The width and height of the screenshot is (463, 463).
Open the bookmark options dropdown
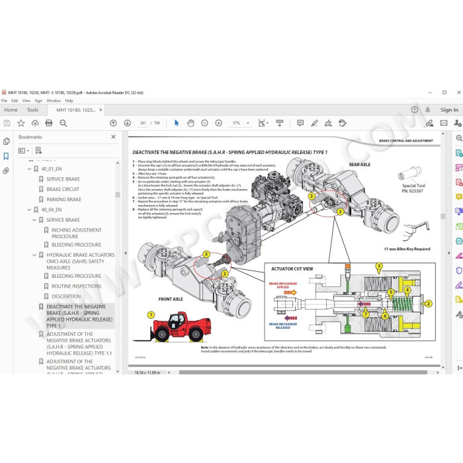click(x=24, y=151)
